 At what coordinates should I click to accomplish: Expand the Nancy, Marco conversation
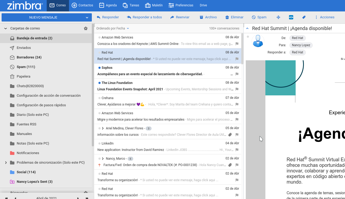(103, 159)
